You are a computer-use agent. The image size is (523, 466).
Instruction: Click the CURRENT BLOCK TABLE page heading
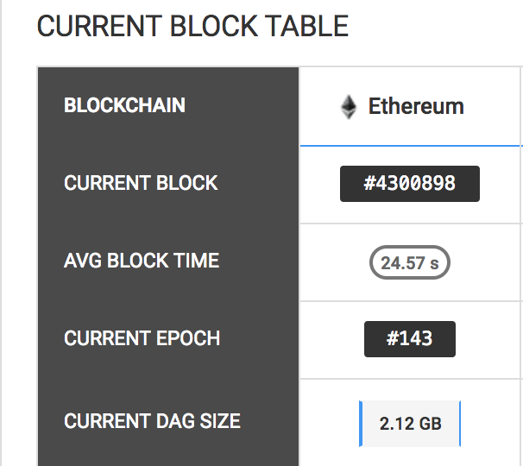pos(192,27)
